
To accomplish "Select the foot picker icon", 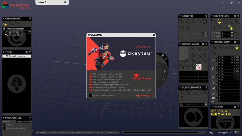I will pyautogui.click(x=226, y=111).
